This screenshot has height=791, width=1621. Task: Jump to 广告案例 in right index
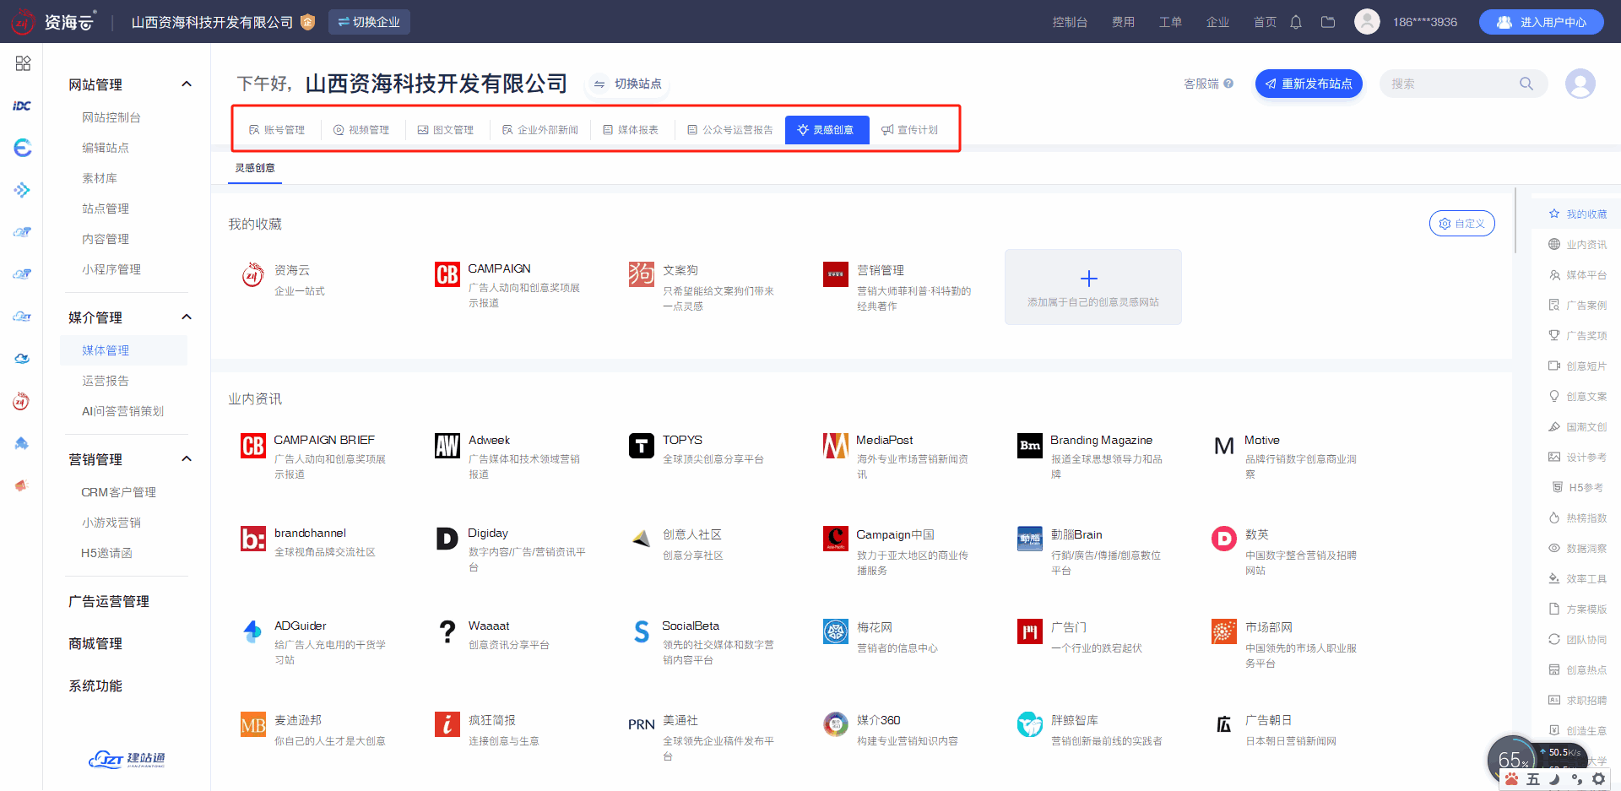point(1577,306)
